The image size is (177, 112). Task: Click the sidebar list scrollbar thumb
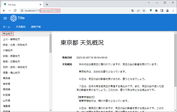[x=50, y=43]
